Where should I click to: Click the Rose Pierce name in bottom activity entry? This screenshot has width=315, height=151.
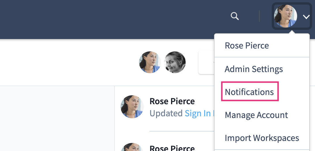[x=172, y=148]
